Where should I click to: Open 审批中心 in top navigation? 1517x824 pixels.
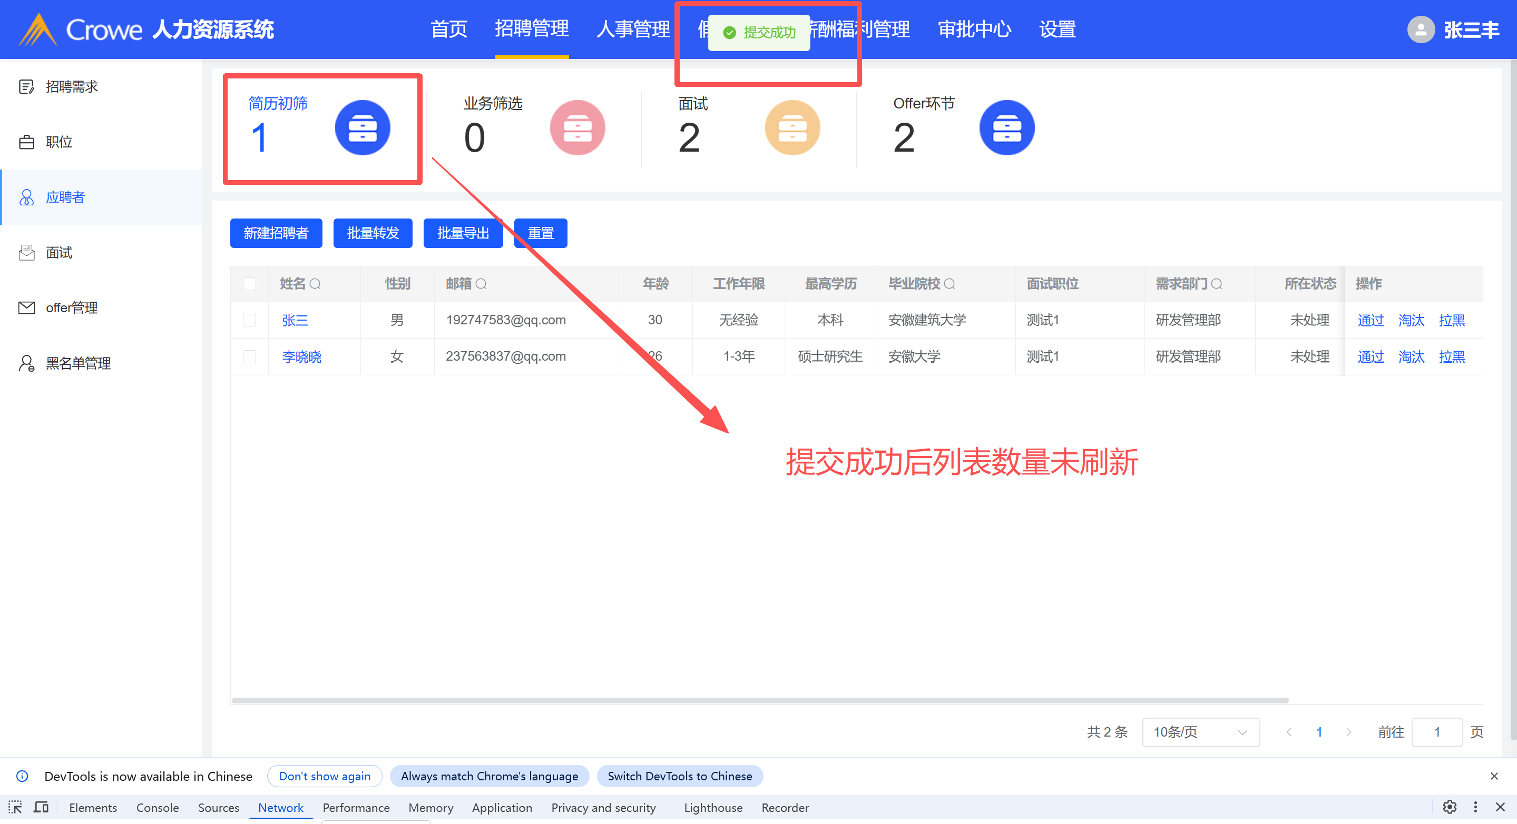click(x=974, y=29)
